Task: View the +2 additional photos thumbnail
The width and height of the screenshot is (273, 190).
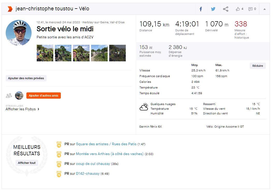Action: tap(117, 53)
